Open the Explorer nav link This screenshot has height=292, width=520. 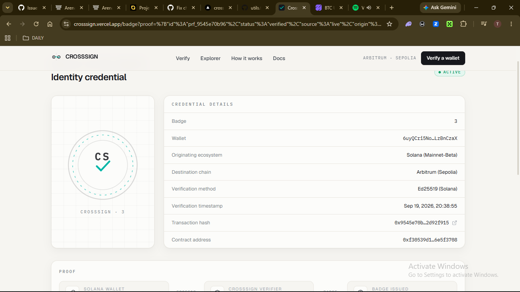pyautogui.click(x=211, y=58)
